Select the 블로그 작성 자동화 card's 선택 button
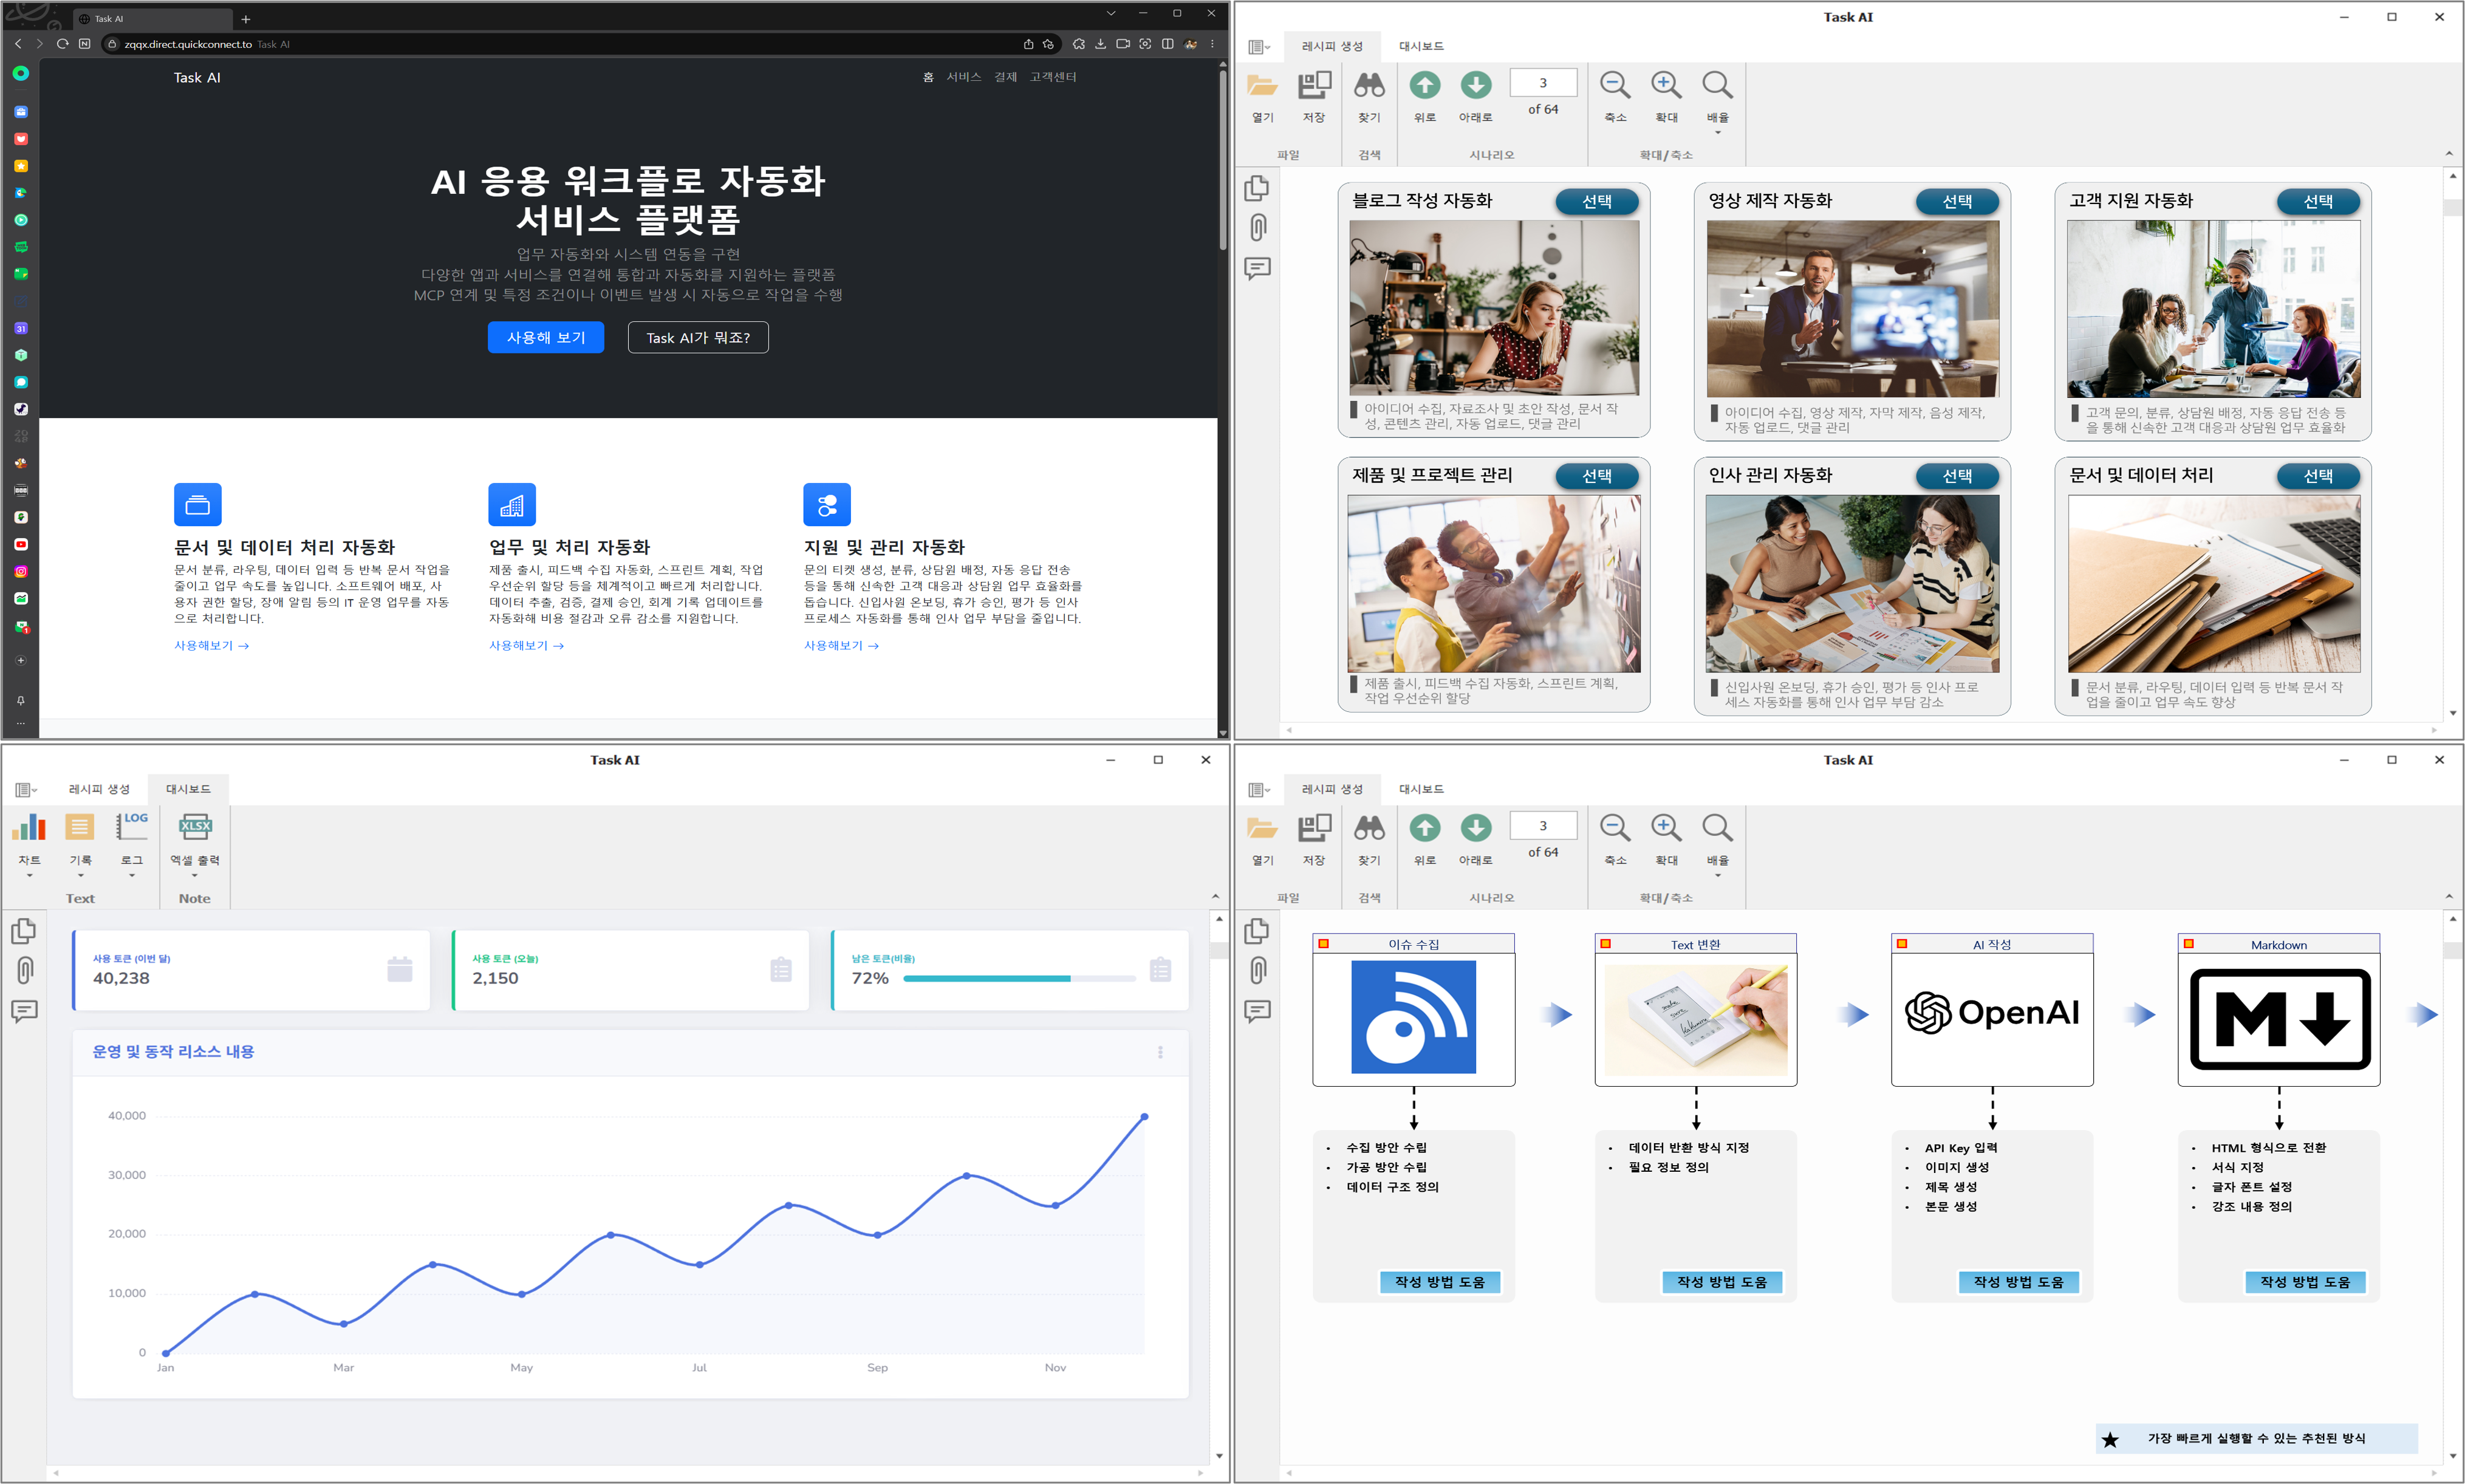The height and width of the screenshot is (1484, 2465). [x=1597, y=201]
